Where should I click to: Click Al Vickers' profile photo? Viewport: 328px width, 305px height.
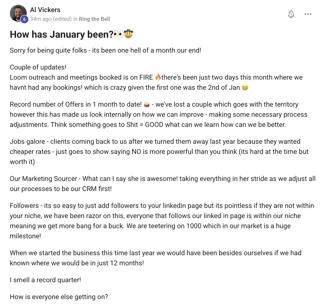(18, 13)
